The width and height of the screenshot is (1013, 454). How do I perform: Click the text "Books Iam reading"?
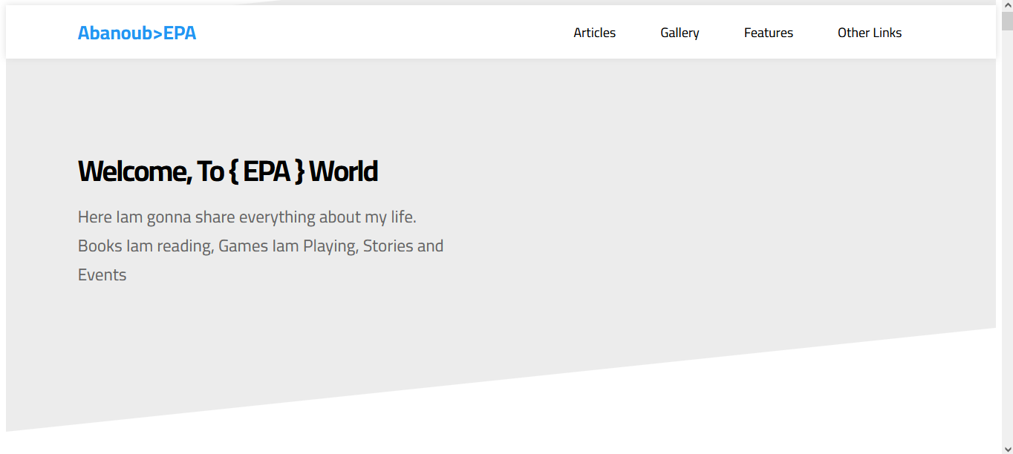pyautogui.click(x=144, y=246)
